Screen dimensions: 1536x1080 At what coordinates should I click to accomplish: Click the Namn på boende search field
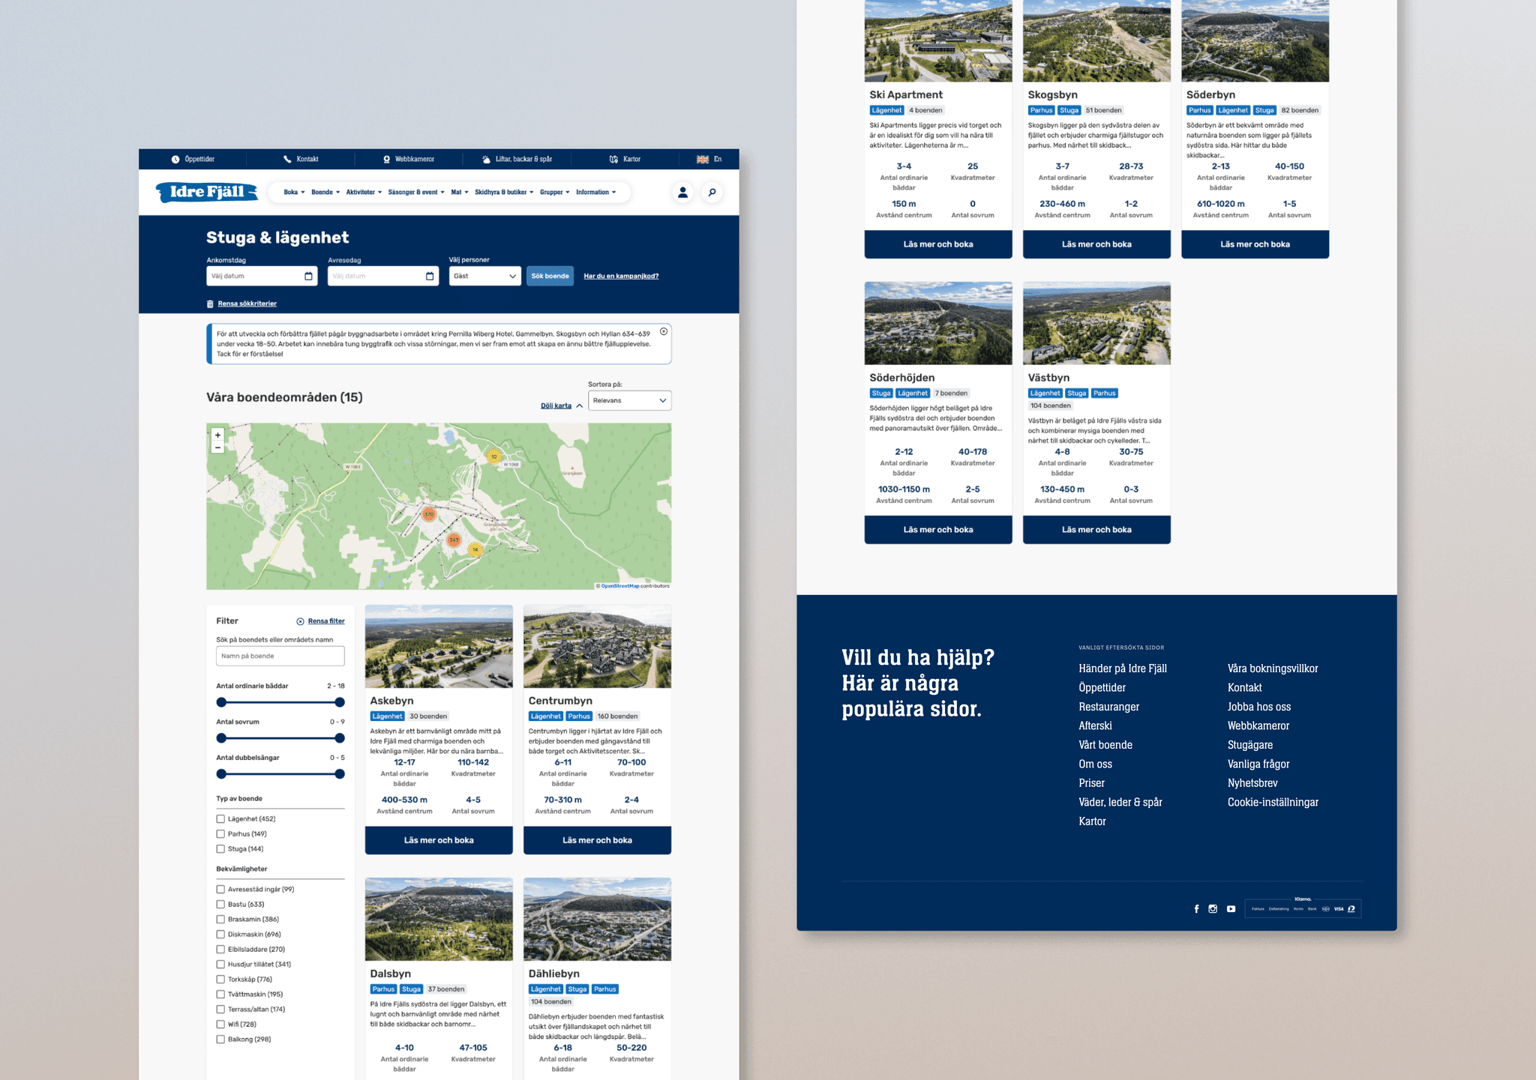coord(280,656)
